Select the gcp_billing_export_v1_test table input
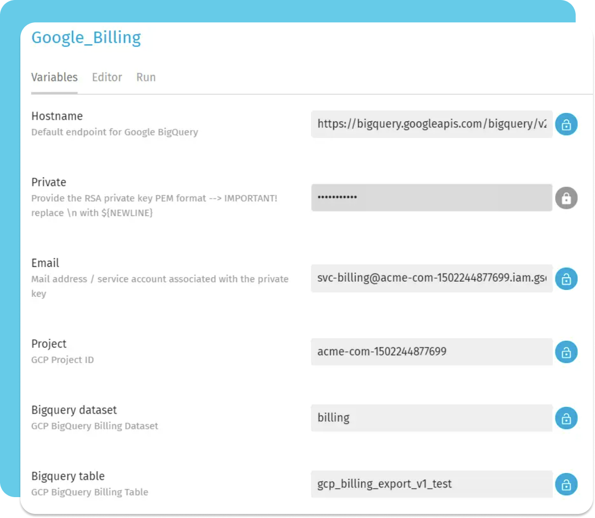The height and width of the screenshot is (518, 595). (x=432, y=484)
